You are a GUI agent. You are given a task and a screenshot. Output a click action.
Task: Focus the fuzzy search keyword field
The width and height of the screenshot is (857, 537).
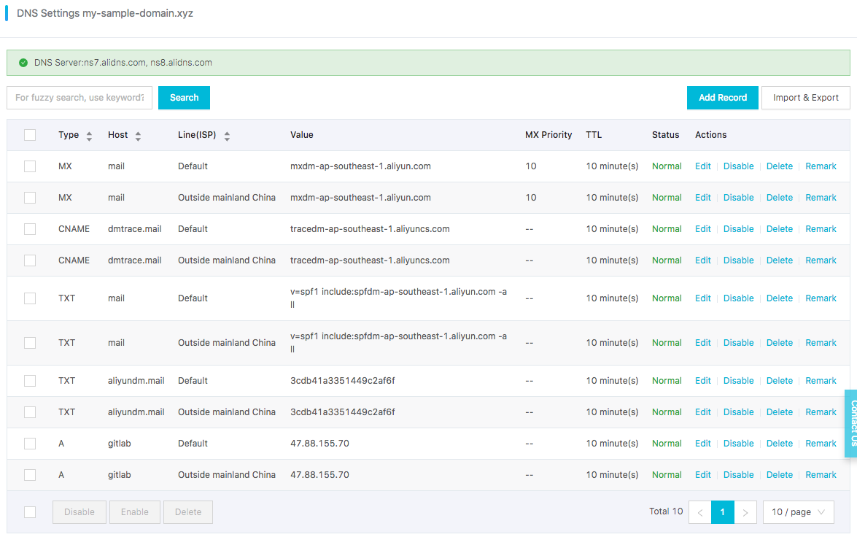pos(80,98)
